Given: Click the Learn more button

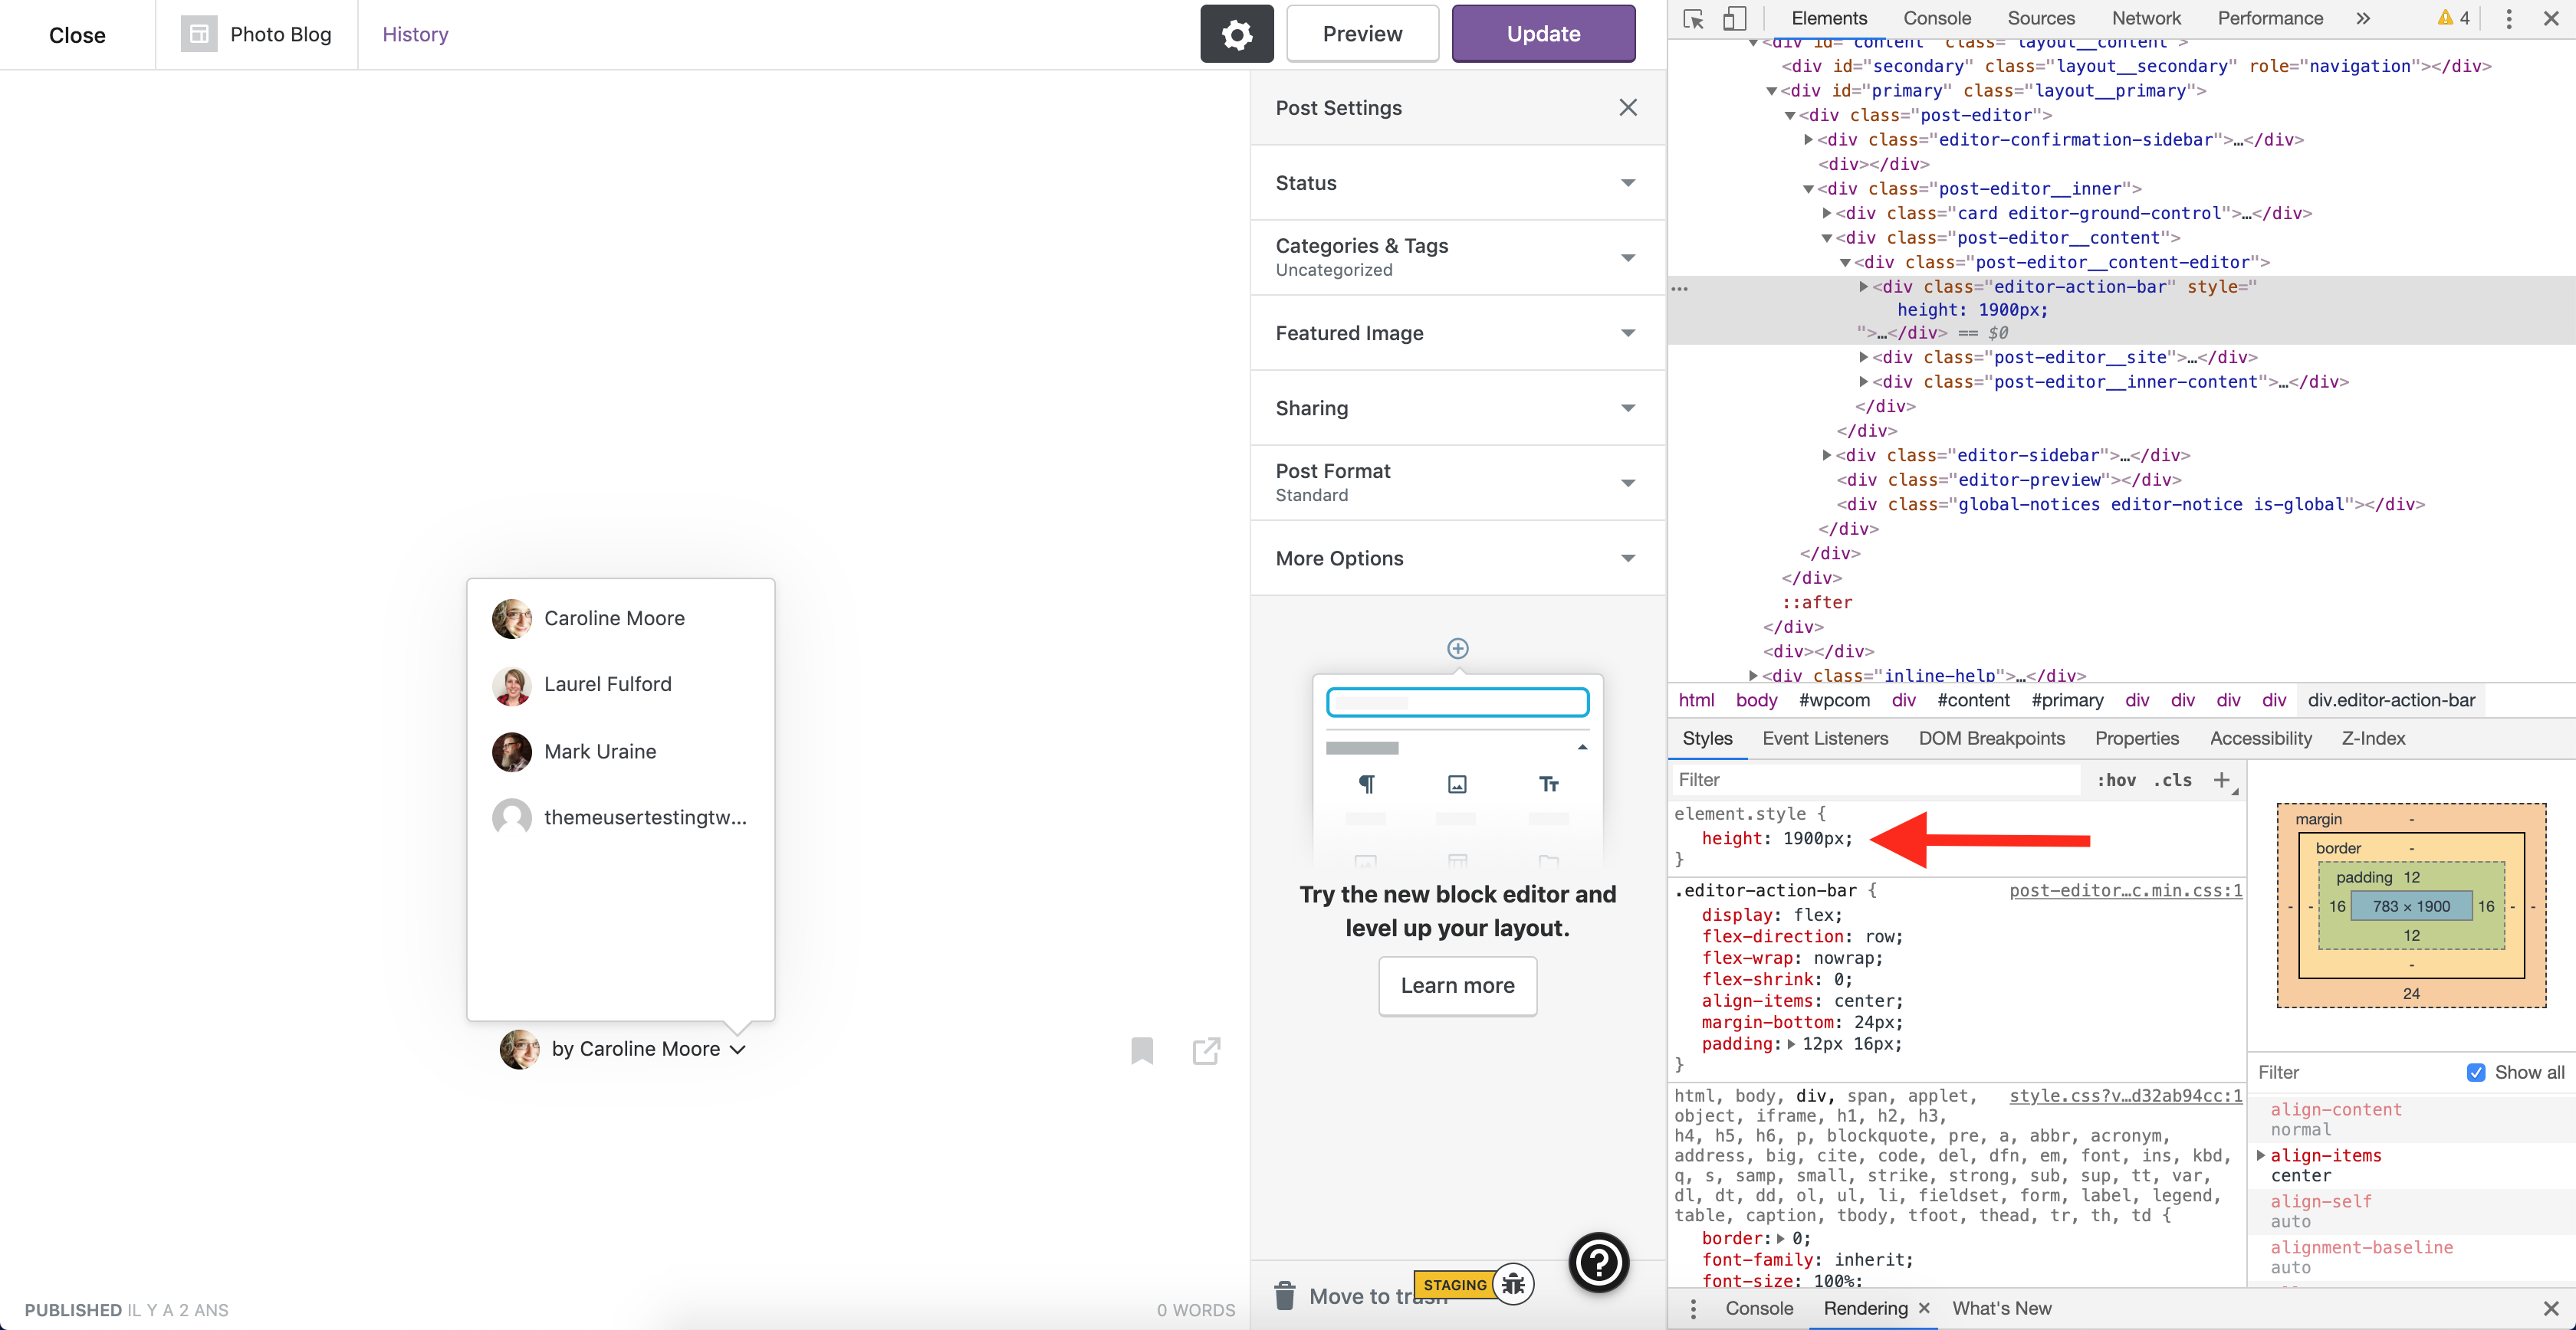Looking at the screenshot, I should point(1456,985).
